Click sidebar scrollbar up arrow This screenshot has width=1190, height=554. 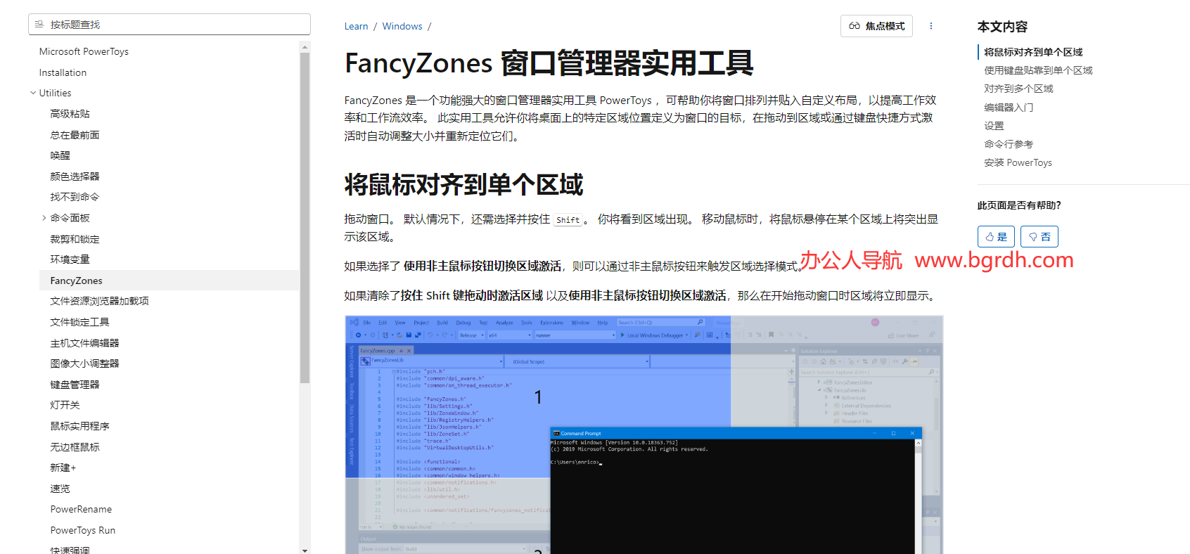pyautogui.click(x=305, y=47)
